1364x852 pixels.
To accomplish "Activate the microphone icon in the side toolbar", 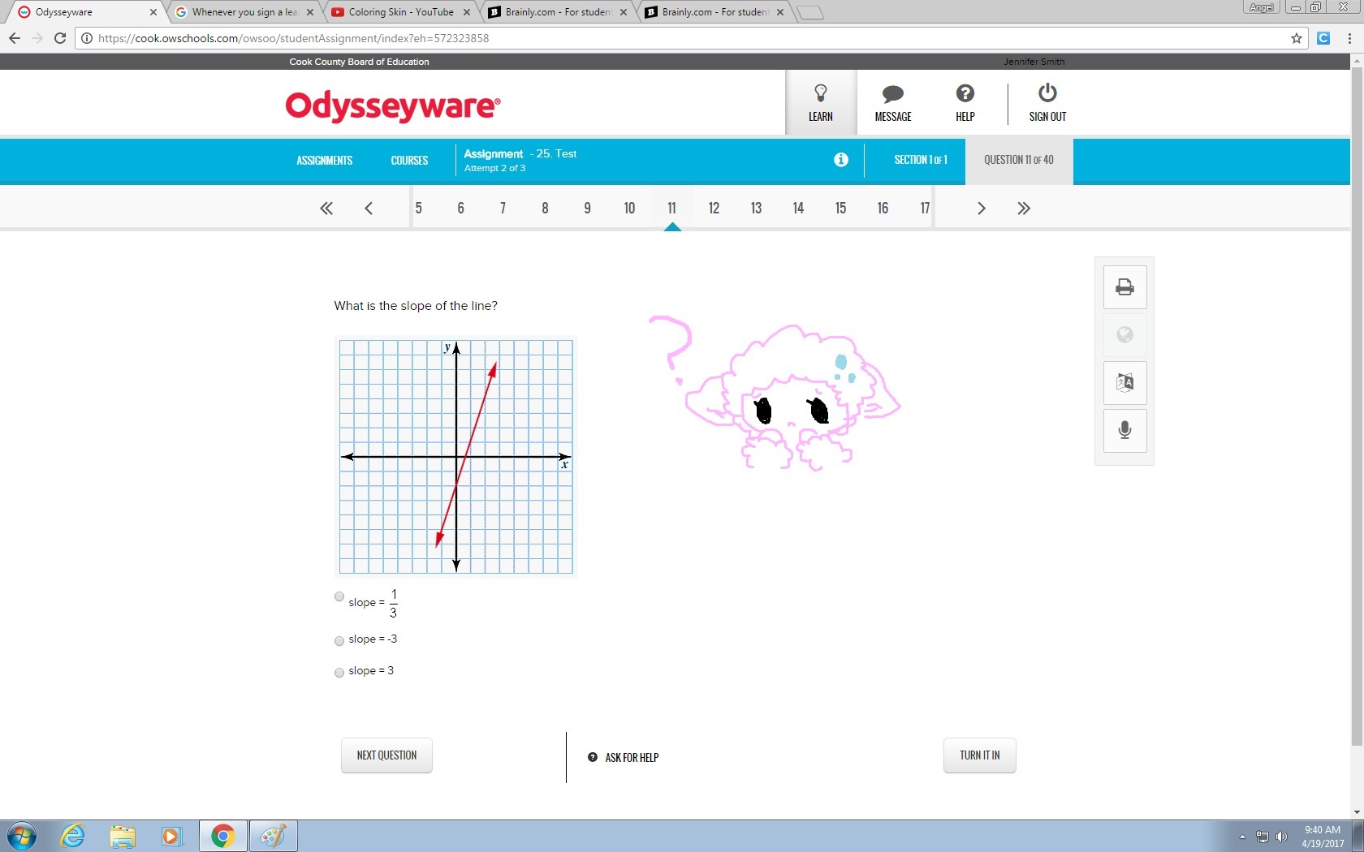I will pos(1124,430).
